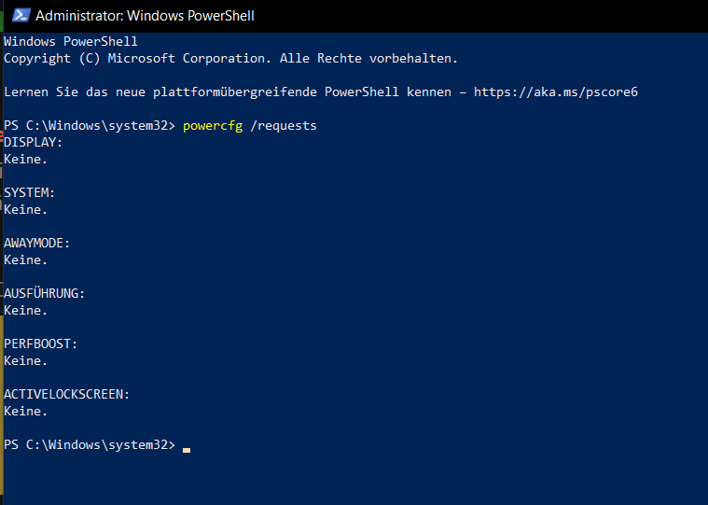Click the blinking cursor at the last prompt
The width and height of the screenshot is (708, 505).
pos(187,450)
